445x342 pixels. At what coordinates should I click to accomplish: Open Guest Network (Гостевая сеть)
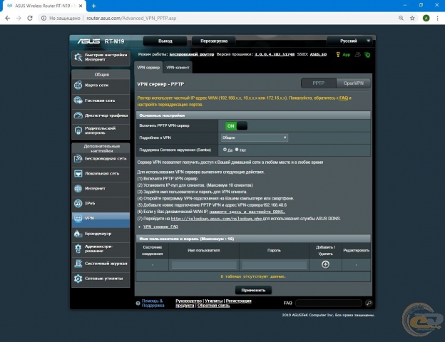coord(101,100)
